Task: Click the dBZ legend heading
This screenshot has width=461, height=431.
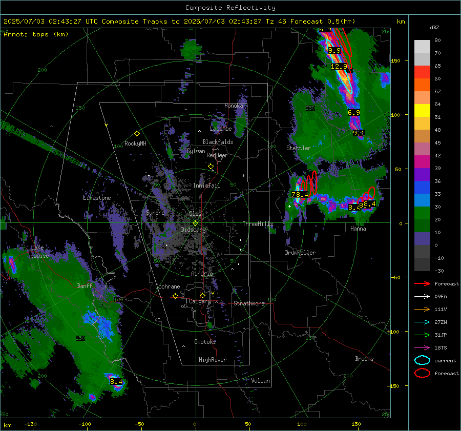Action: (x=434, y=27)
